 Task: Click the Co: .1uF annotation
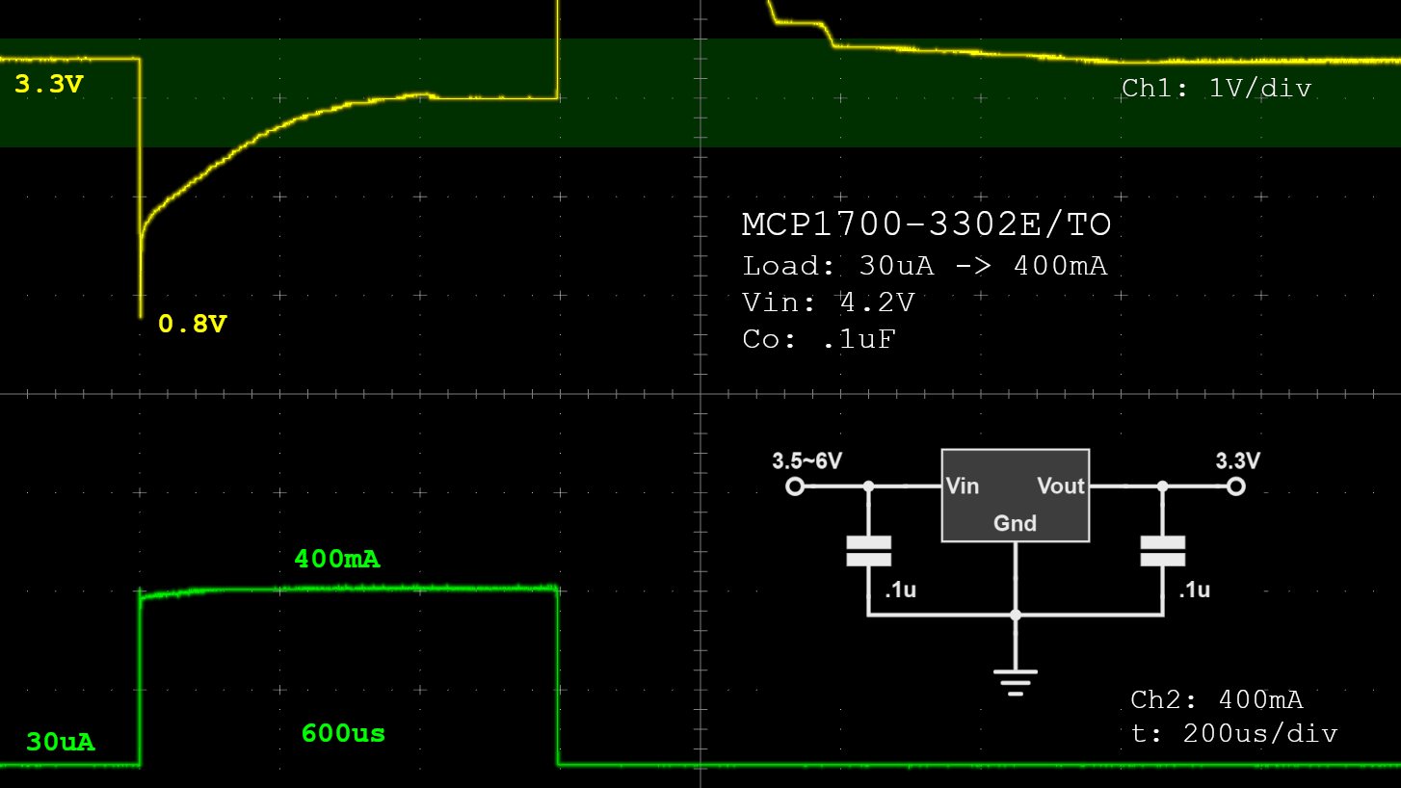(819, 339)
